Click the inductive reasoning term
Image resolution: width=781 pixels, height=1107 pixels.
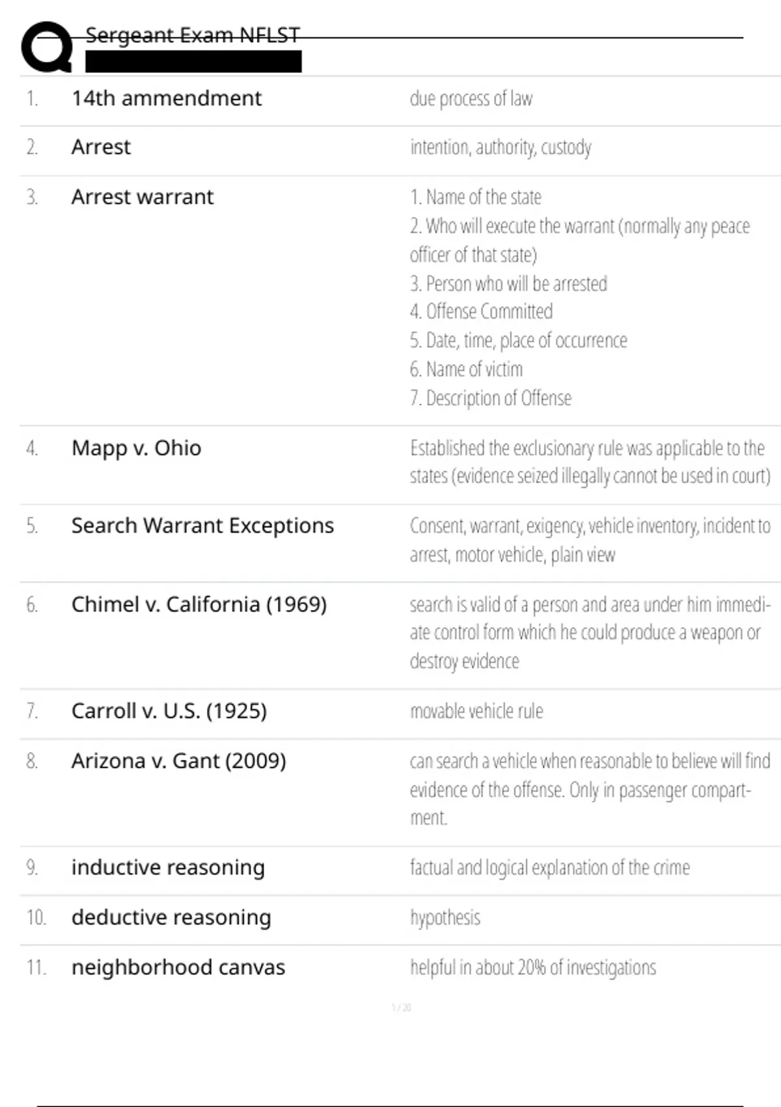pyautogui.click(x=168, y=867)
